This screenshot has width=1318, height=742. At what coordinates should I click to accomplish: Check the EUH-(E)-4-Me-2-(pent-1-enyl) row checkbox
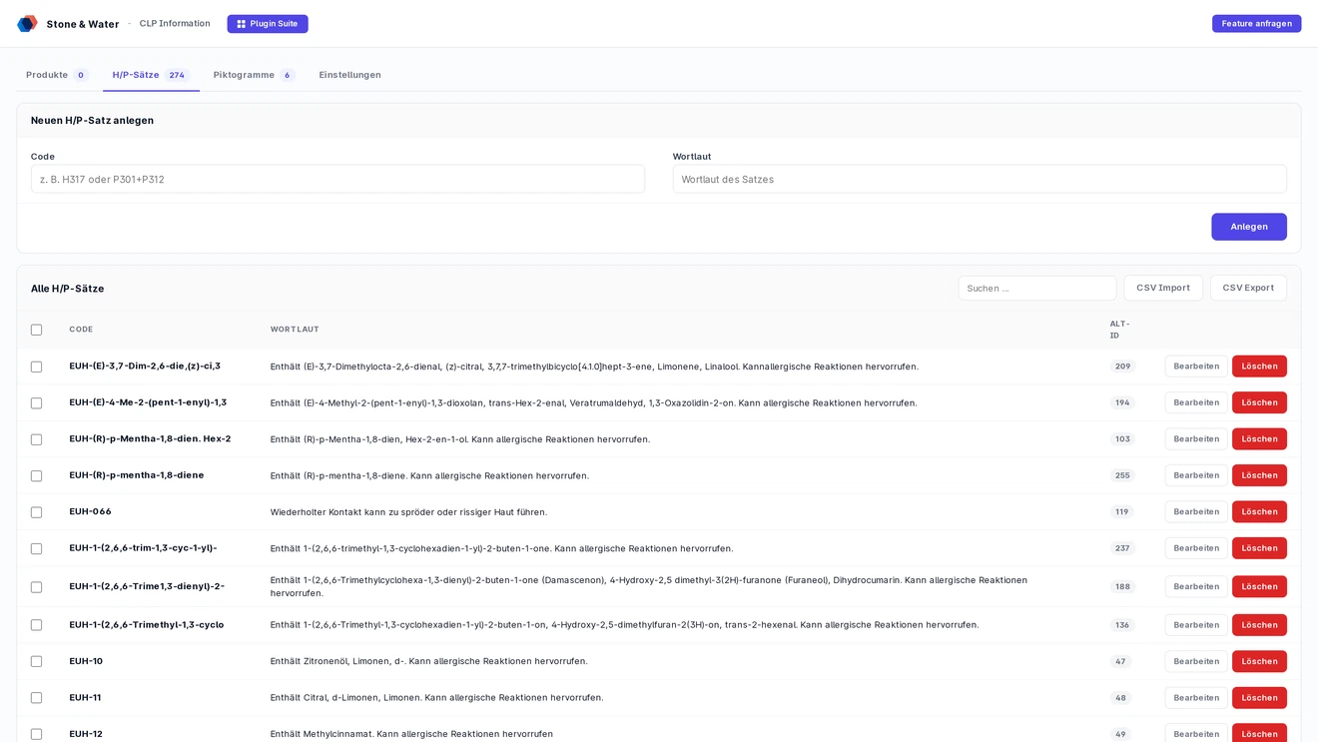pyautogui.click(x=36, y=403)
